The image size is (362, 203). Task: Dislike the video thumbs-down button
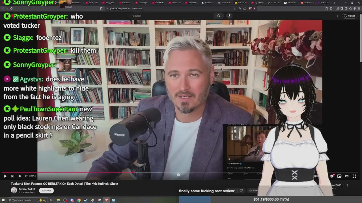pos(241,191)
